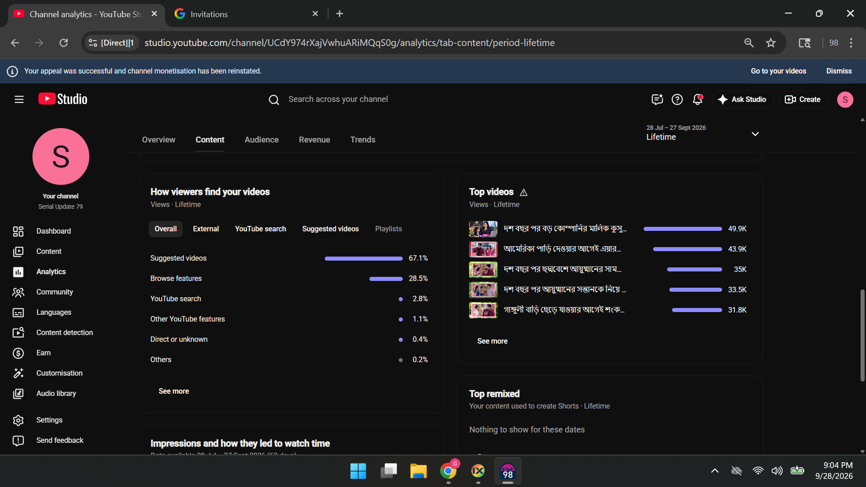Open File Explorer from the taskbar

[x=418, y=471]
